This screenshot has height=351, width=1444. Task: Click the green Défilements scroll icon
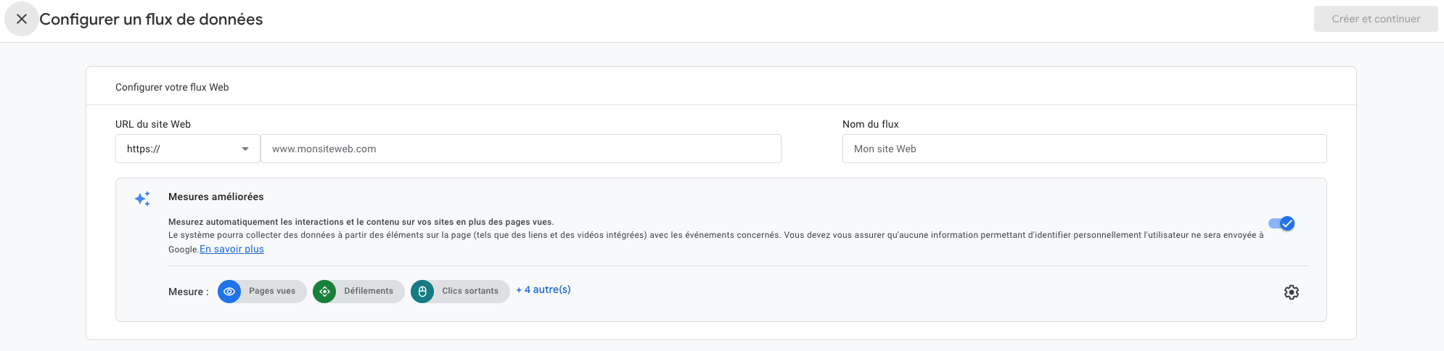point(324,292)
